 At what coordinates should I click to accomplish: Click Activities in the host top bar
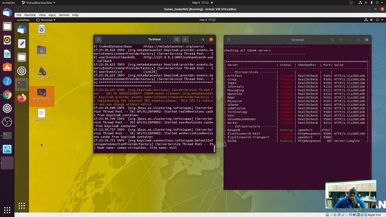[8, 2]
